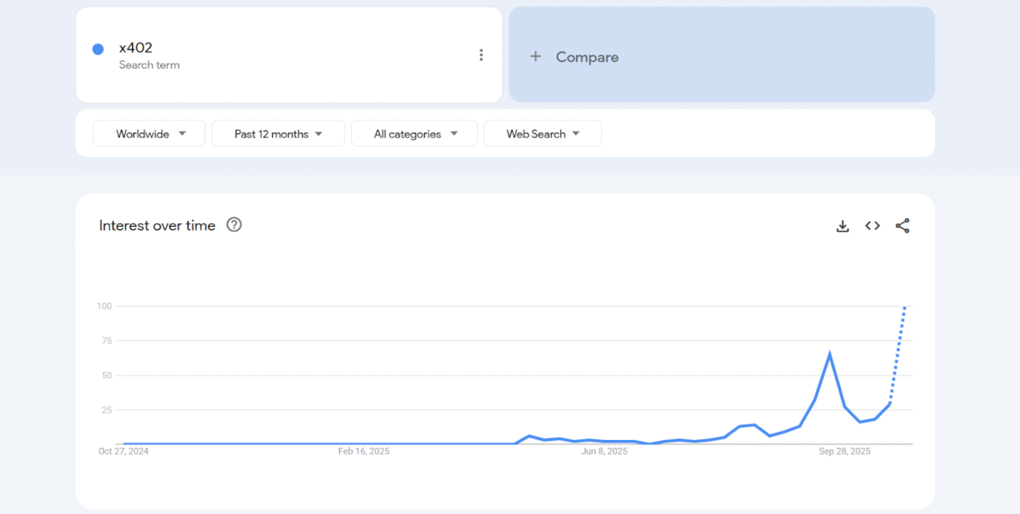The image size is (1020, 514).
Task: Select the chart peak before Sep 28, 2025
Action: coord(829,354)
